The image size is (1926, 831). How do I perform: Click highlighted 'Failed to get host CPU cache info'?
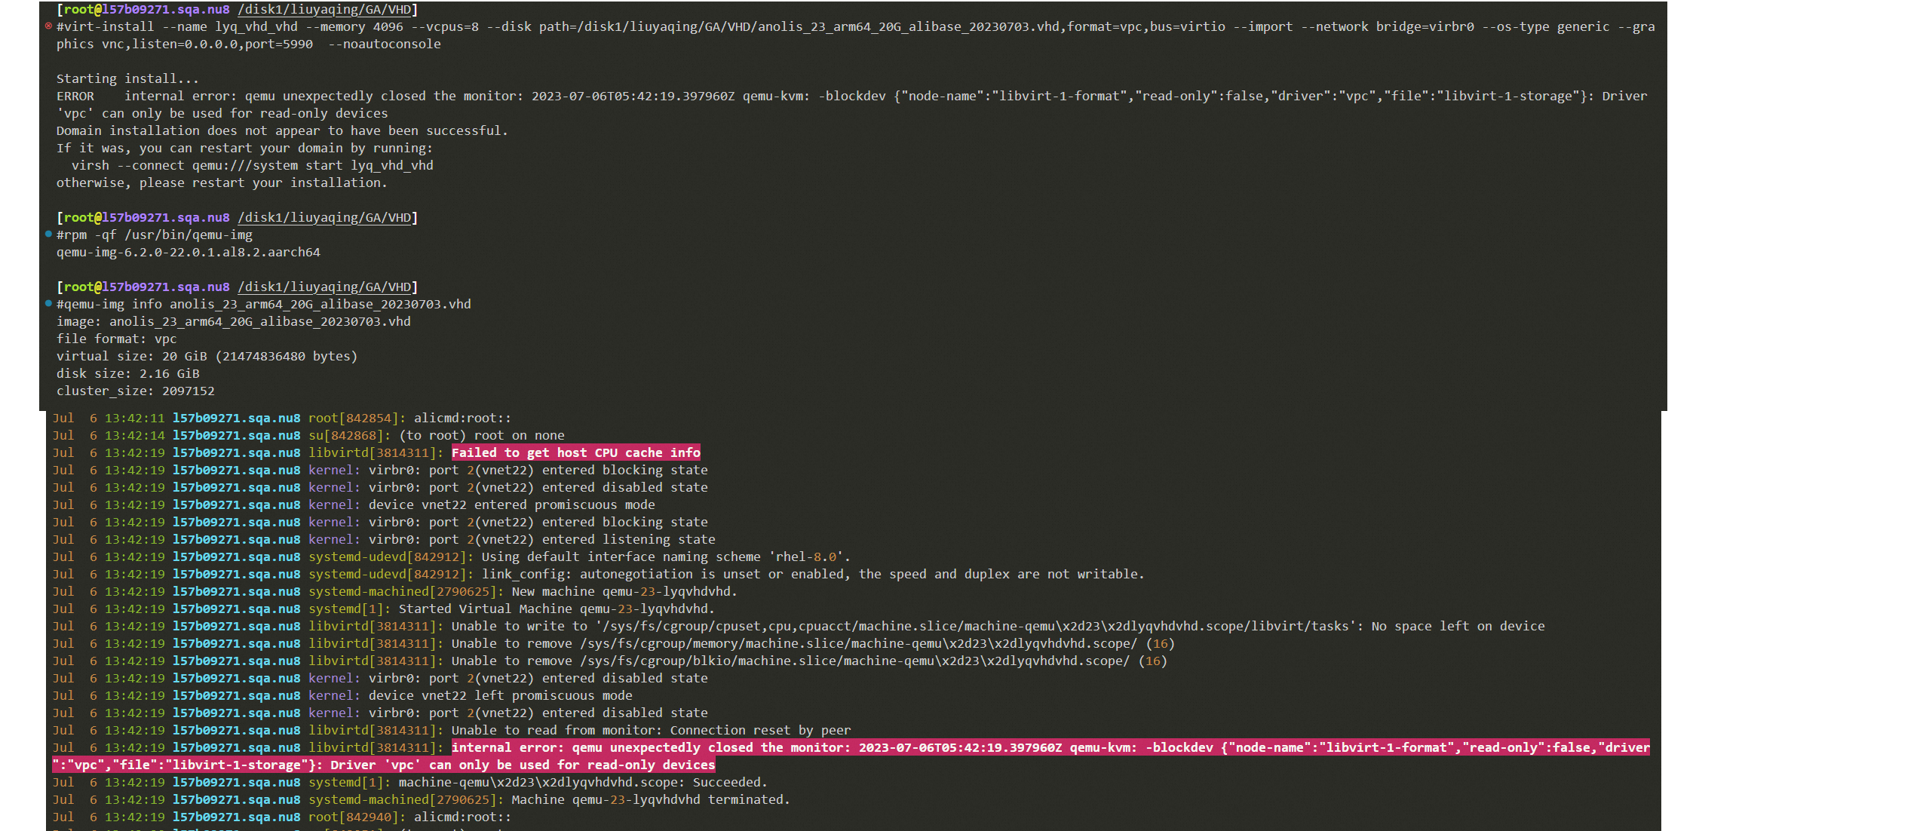(x=575, y=452)
